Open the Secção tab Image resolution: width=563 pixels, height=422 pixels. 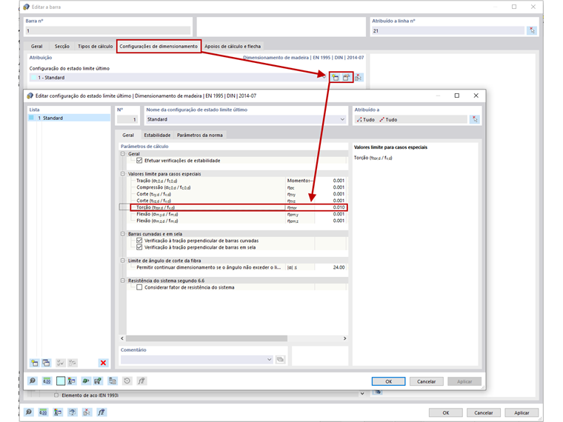(x=62, y=47)
